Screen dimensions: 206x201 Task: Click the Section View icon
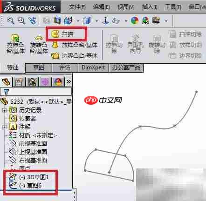57,20
